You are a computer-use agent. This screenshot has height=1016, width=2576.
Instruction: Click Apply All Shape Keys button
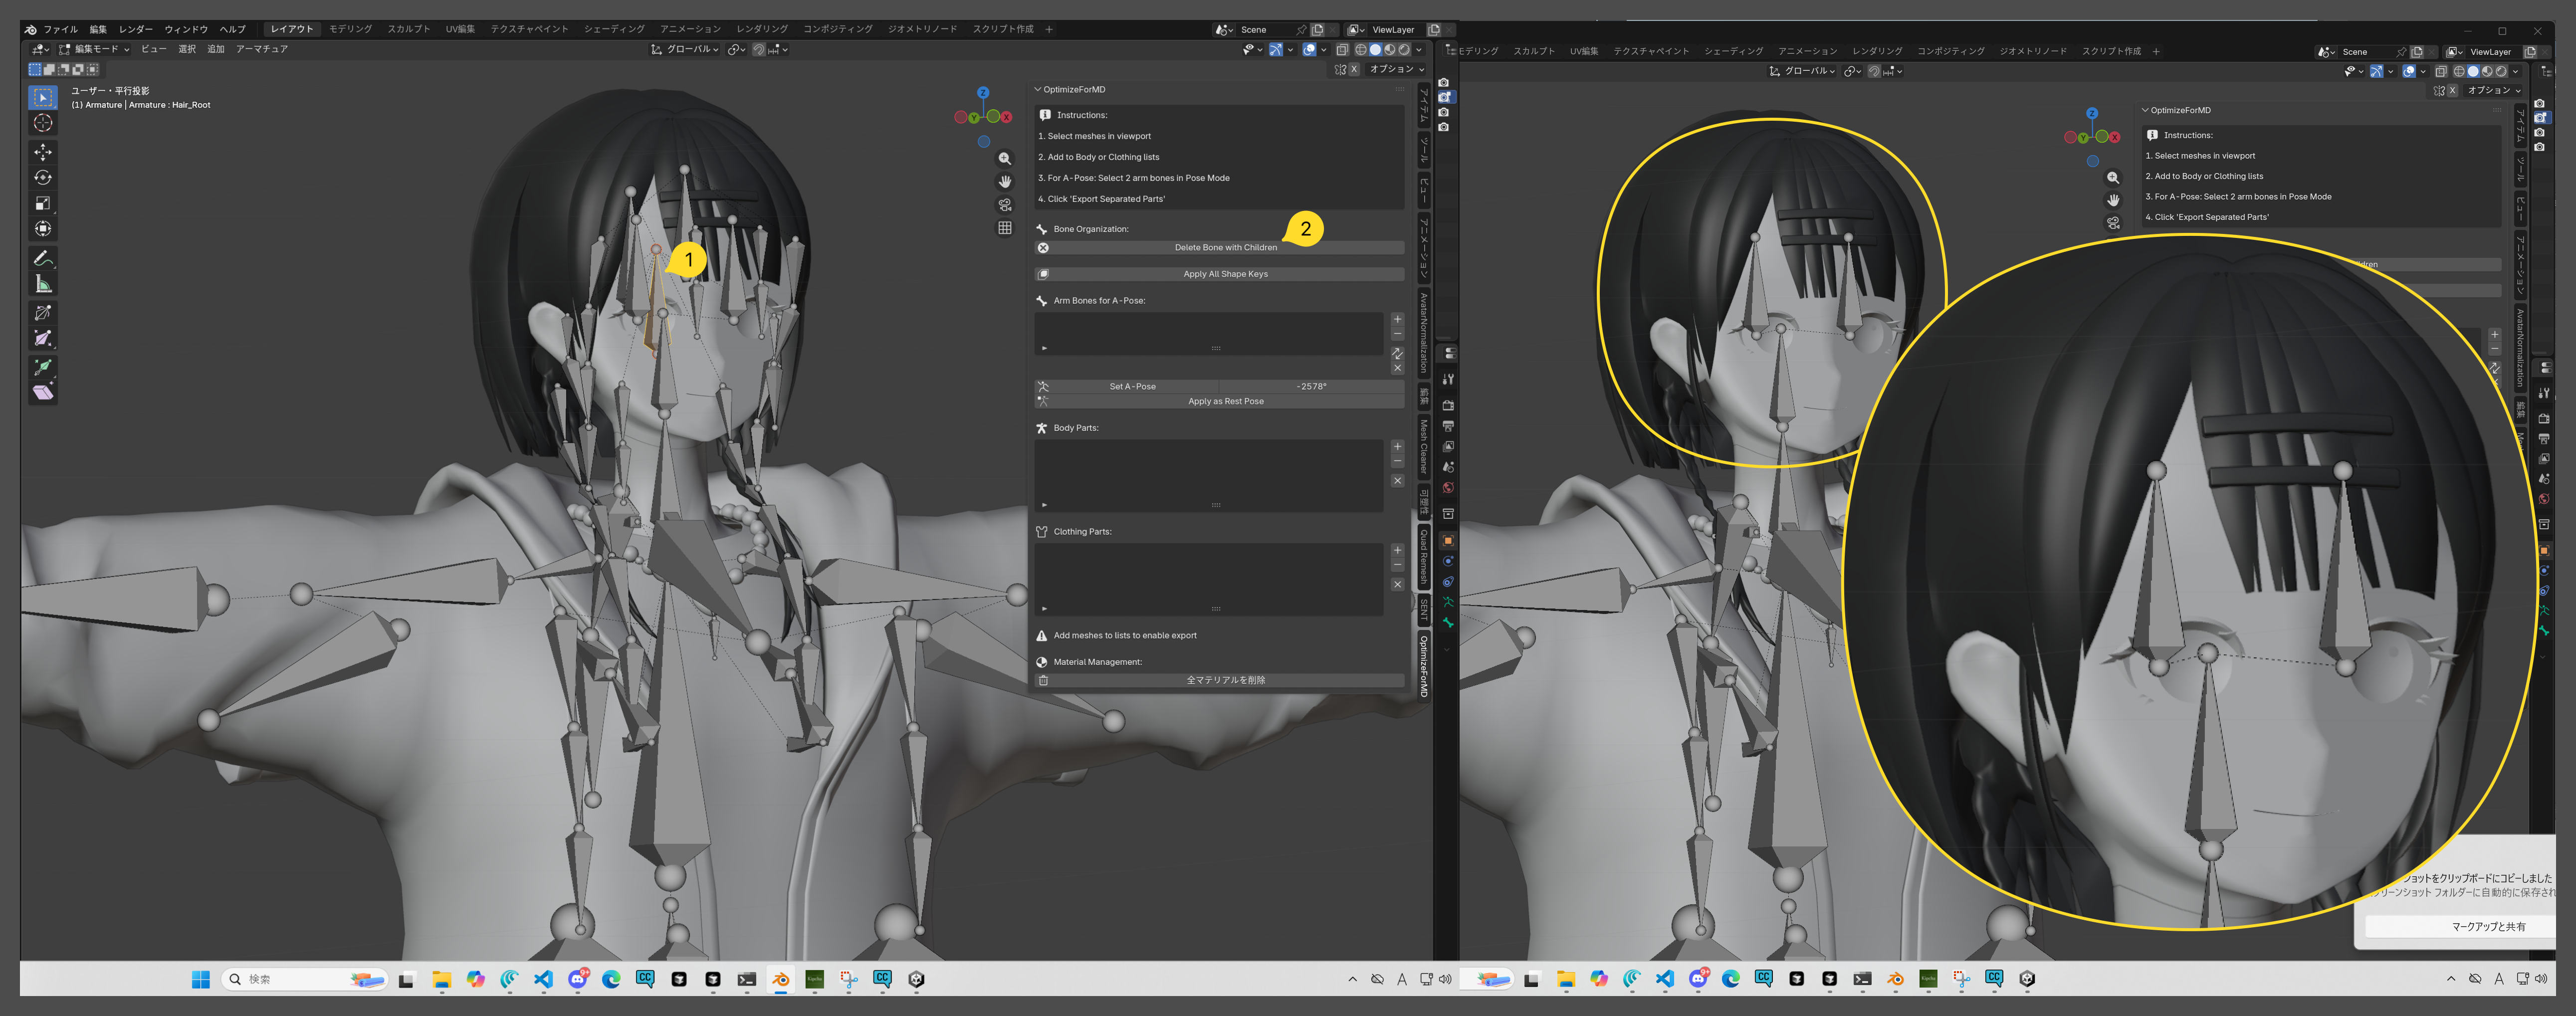pyautogui.click(x=1225, y=274)
